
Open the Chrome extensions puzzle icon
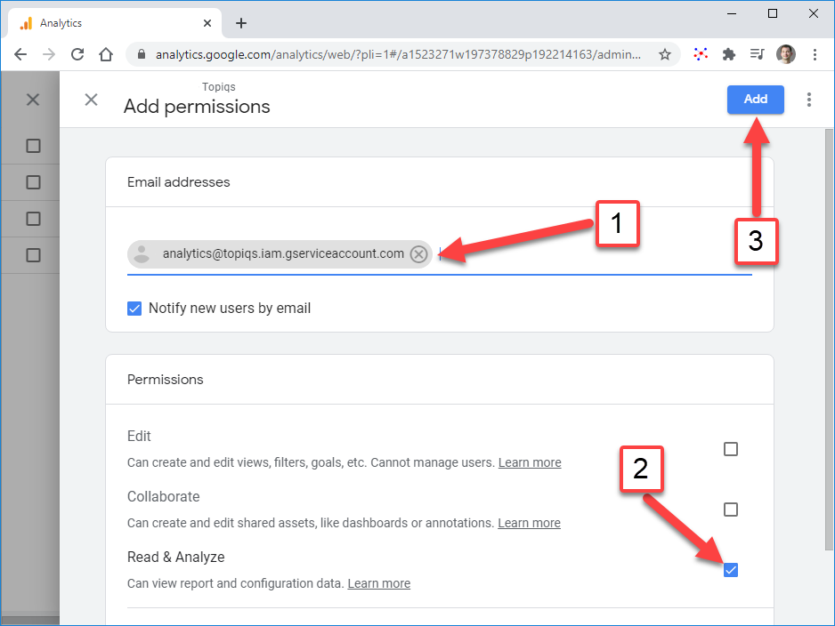pos(729,54)
